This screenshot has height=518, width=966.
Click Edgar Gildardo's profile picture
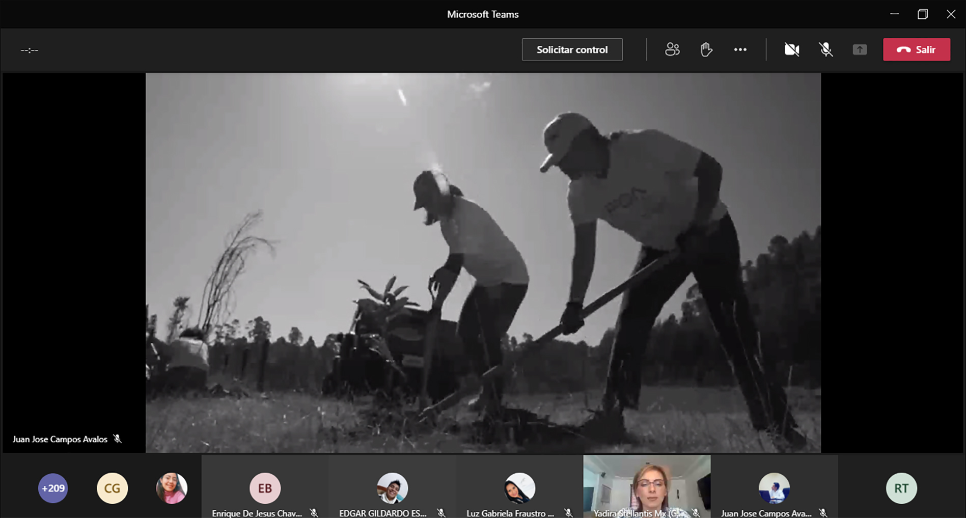pos(392,488)
